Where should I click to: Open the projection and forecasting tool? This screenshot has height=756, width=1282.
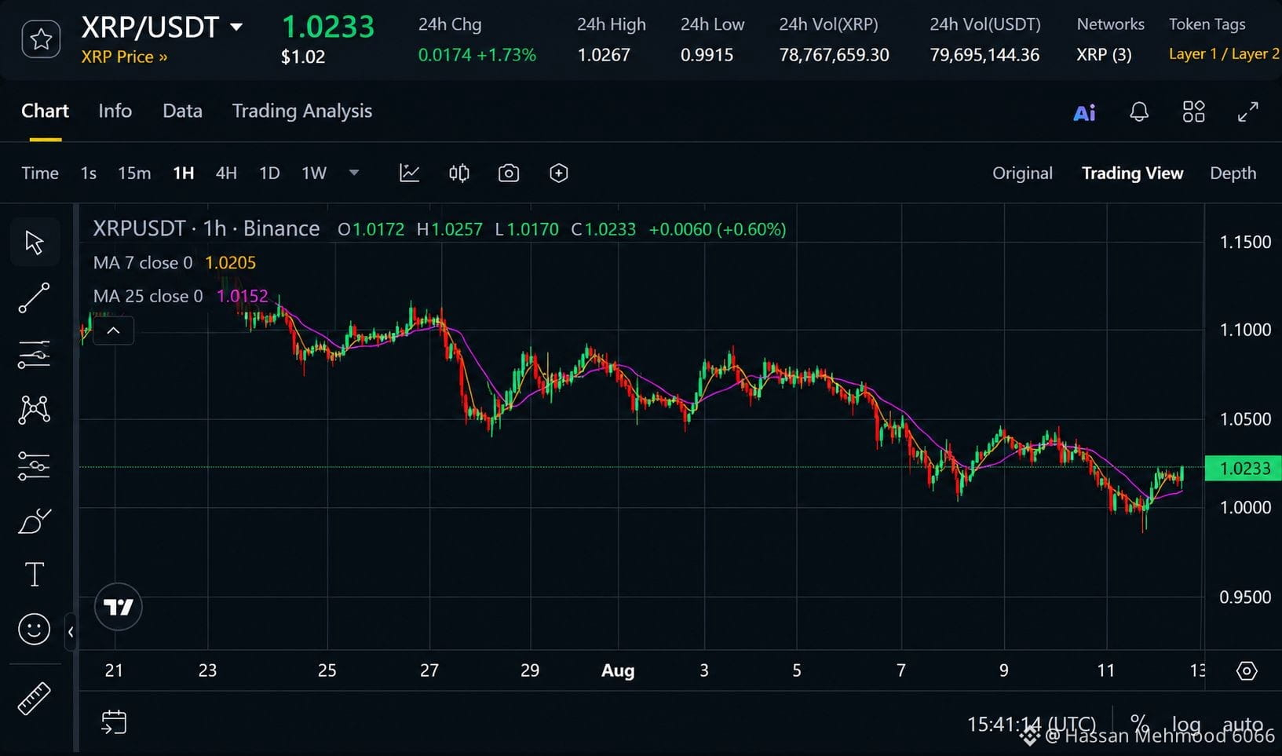coord(35,466)
